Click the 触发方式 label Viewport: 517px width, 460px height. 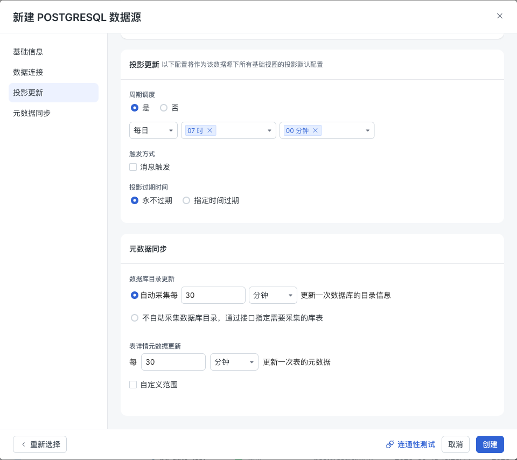[x=142, y=154]
